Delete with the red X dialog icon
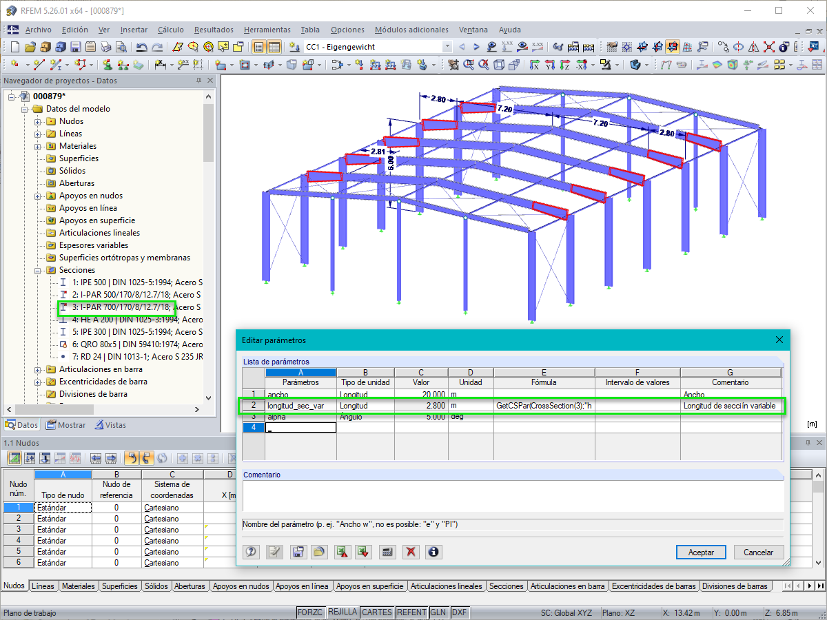This screenshot has height=620, width=827. point(411,552)
